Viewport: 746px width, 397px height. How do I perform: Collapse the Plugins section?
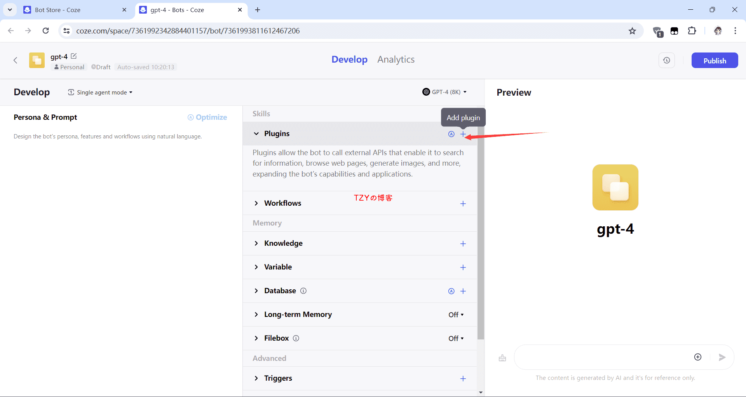pyautogui.click(x=256, y=134)
